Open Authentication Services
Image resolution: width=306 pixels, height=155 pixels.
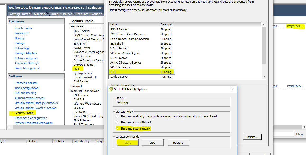click(x=30, y=98)
